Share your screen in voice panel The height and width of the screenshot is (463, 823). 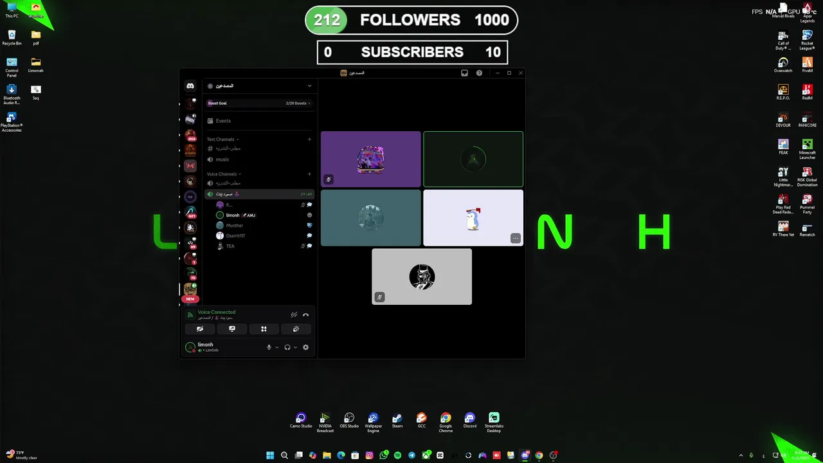coord(232,329)
